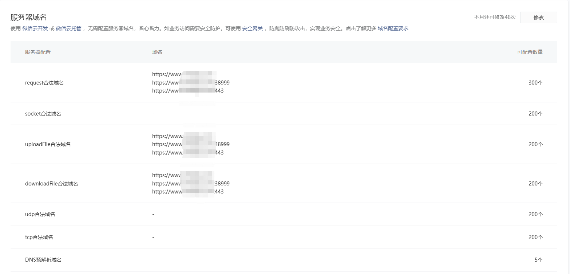Screen dimensions: 570x274
Task: View the 域名配置要求 domain configuration requirements
Action: [393, 28]
